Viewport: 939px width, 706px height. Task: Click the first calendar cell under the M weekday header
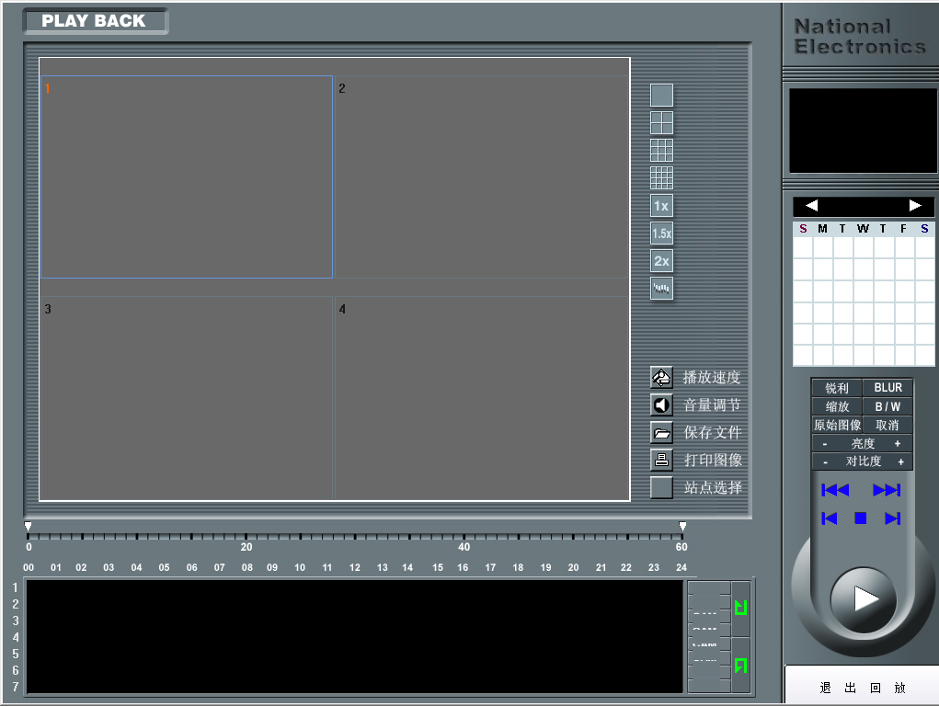click(x=823, y=247)
